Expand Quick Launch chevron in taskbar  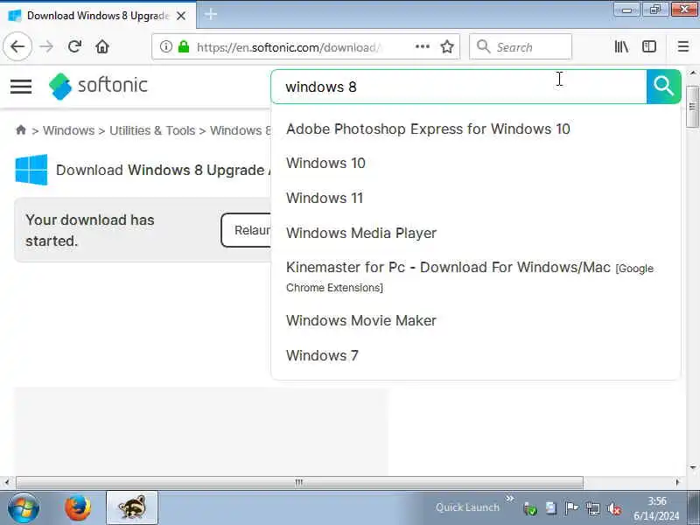510,498
